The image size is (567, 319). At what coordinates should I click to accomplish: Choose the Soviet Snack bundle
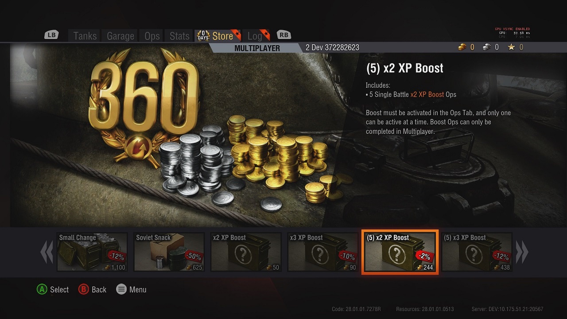pos(169,252)
